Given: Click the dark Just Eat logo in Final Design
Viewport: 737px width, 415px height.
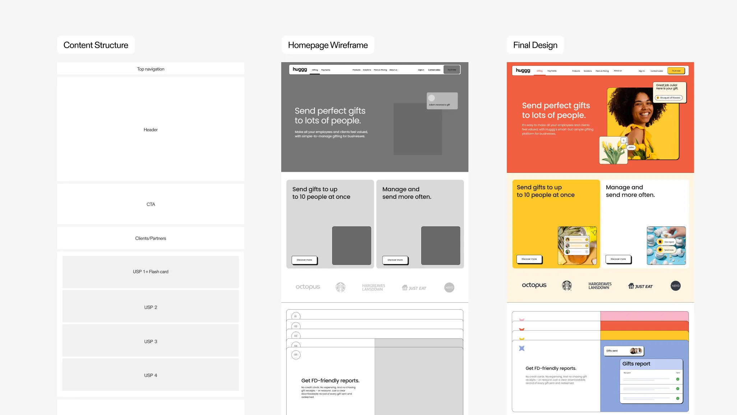Looking at the screenshot, I should (x=640, y=286).
